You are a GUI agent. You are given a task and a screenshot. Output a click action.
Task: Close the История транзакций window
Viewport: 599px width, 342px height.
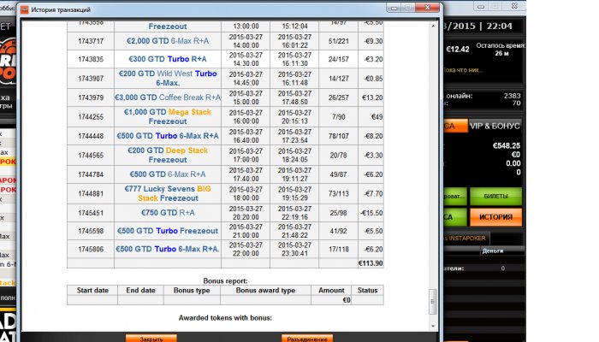pos(428,7)
